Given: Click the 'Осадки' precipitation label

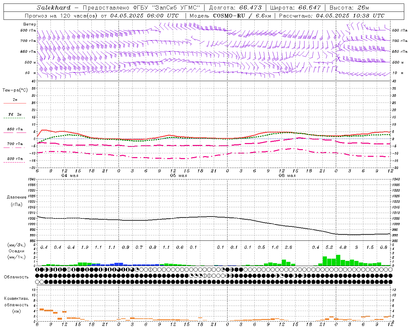Looking at the screenshot, I should click(16, 251).
